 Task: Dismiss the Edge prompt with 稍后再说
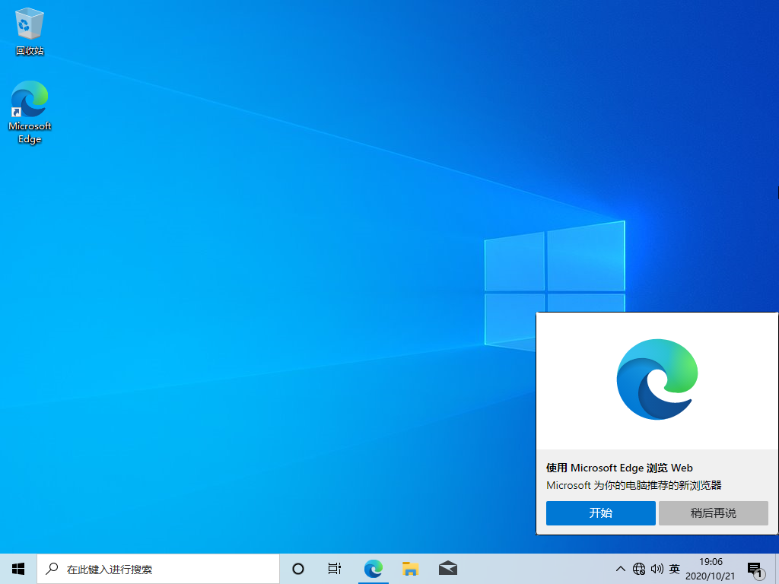pyautogui.click(x=713, y=513)
